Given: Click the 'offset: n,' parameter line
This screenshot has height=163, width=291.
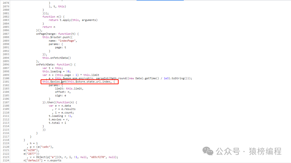Looking at the screenshot, I should 63,92.
